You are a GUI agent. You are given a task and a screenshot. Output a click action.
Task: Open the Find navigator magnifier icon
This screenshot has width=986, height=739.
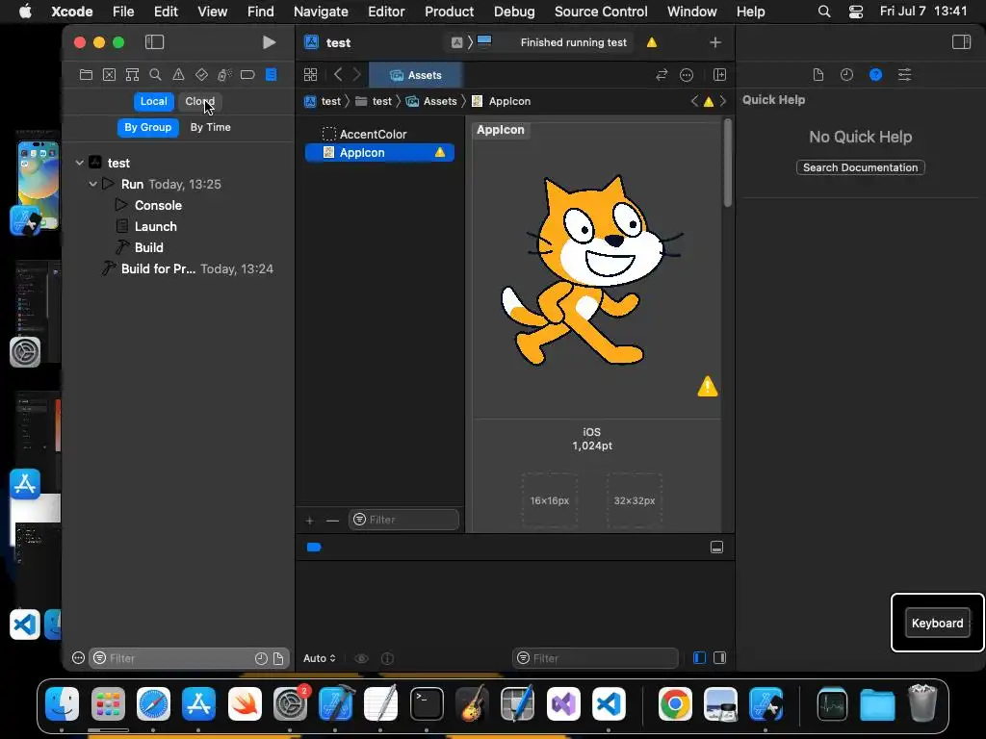[x=155, y=75]
